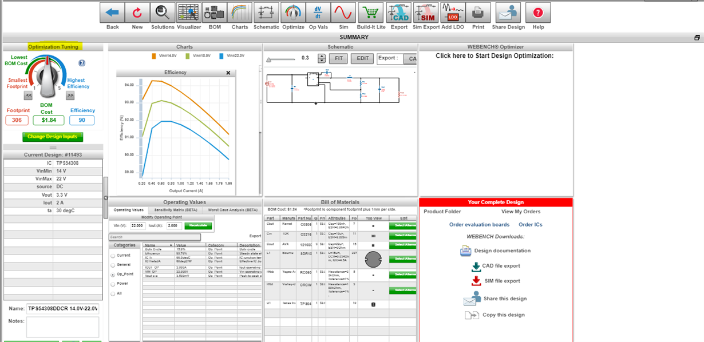Start a New design
This screenshot has width=704, height=342.
(137, 13)
